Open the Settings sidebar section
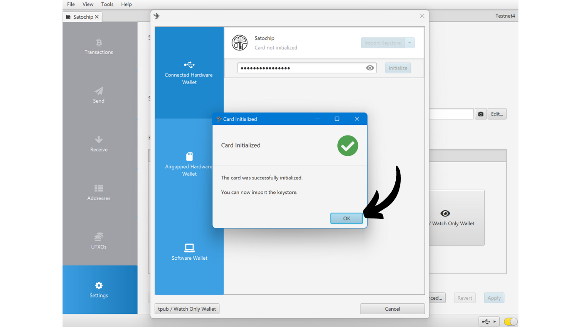Screen dimensions: 581x327 [99, 290]
